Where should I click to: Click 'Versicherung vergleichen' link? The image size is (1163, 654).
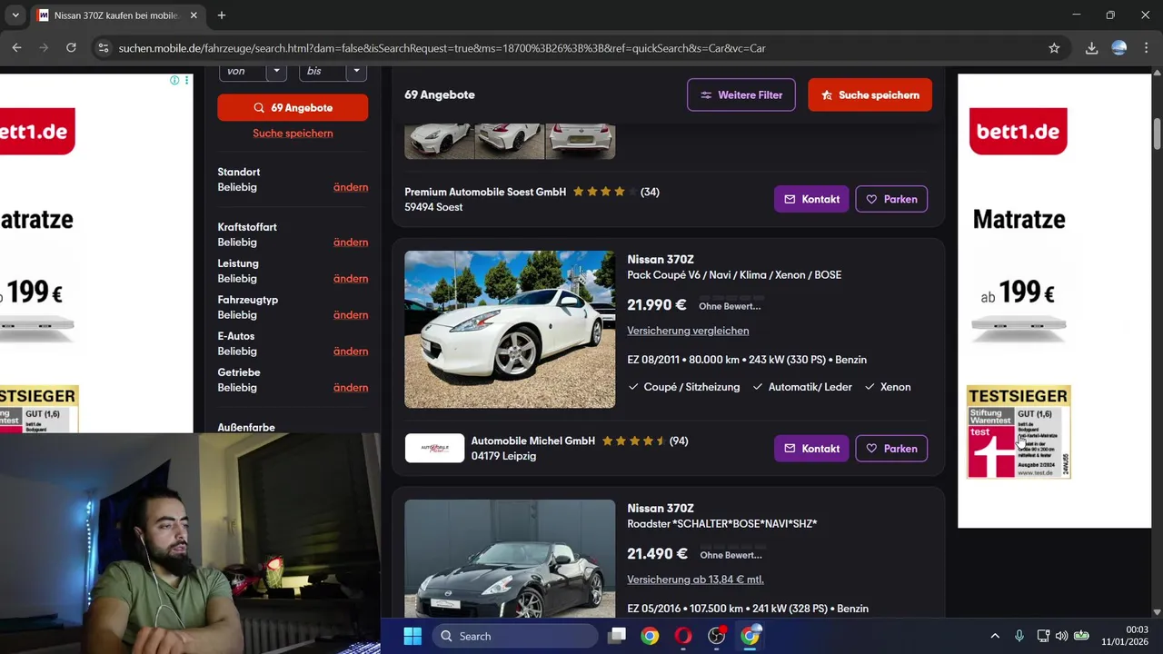pos(688,331)
